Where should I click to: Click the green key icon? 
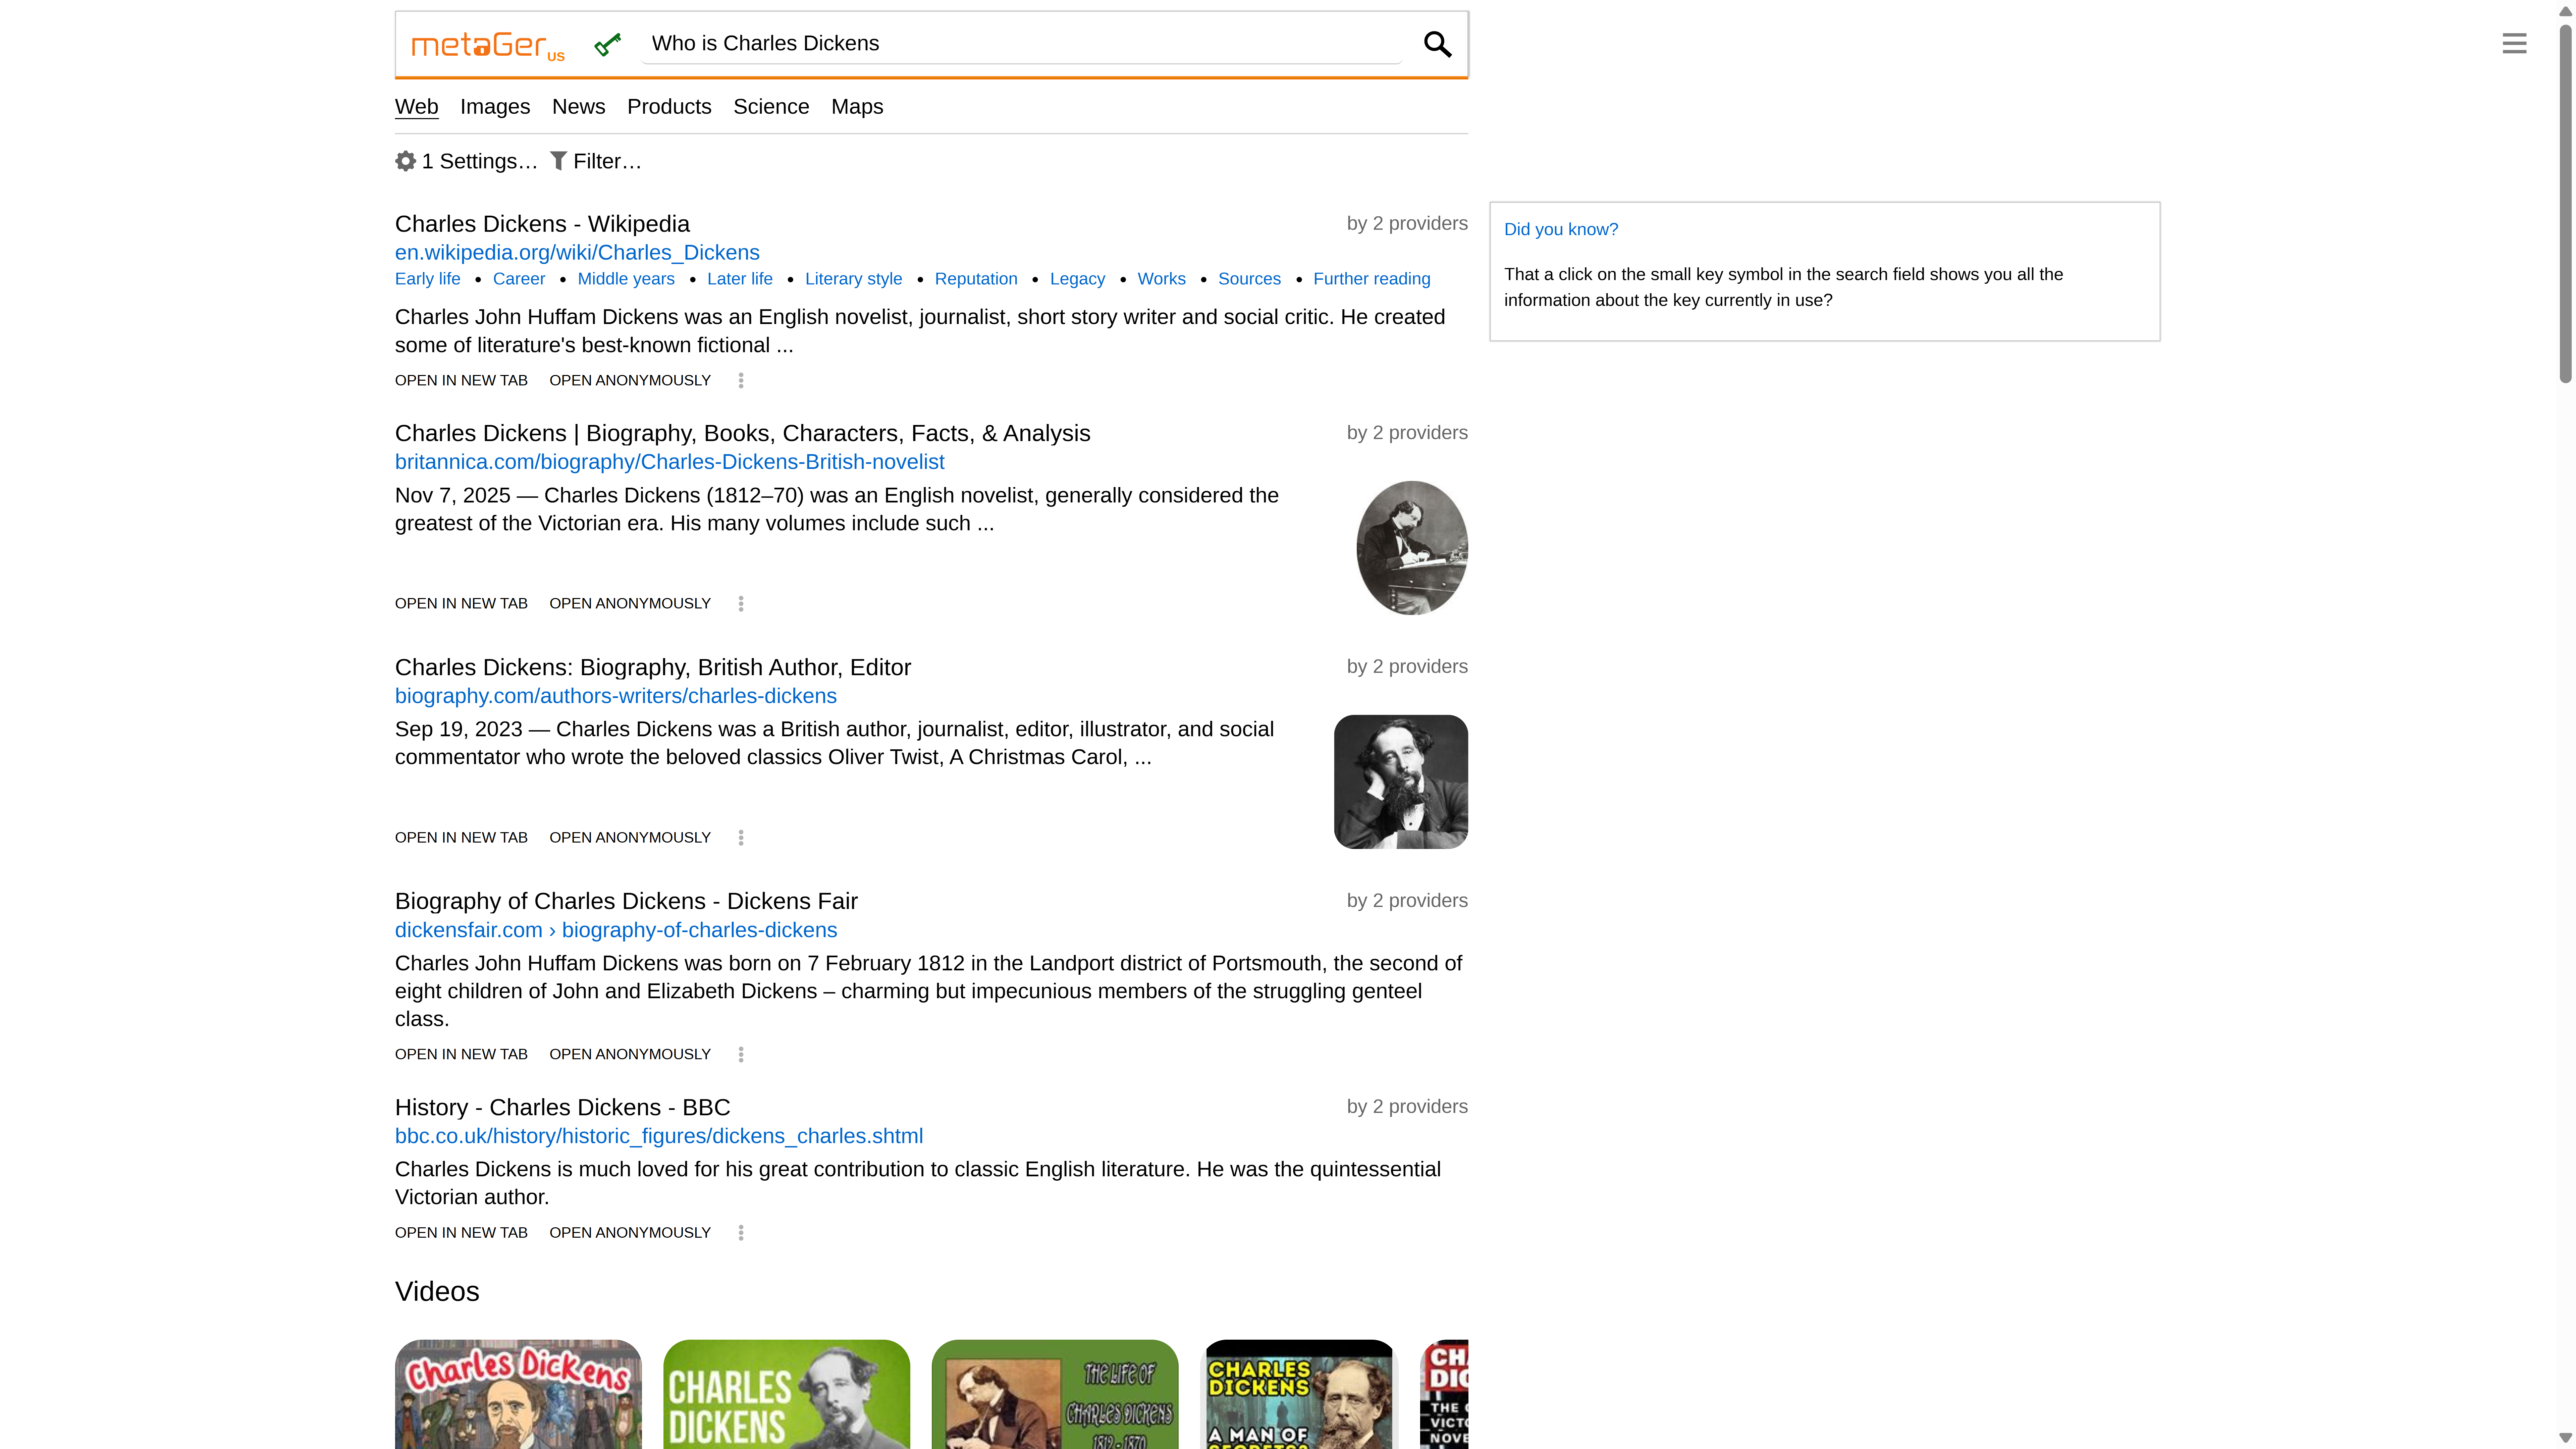point(607,44)
